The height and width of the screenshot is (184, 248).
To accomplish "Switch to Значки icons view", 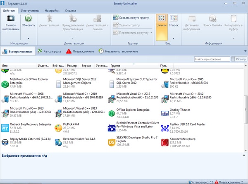I will [162, 22].
